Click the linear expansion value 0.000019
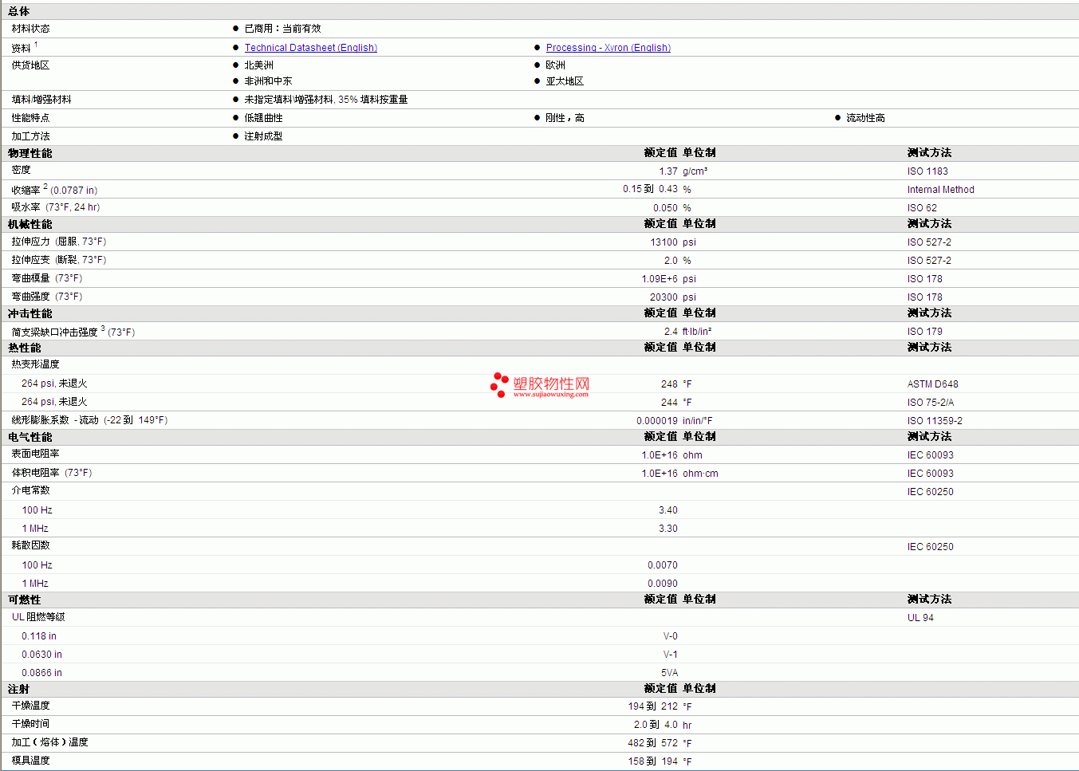The height and width of the screenshot is (771, 1079). [x=657, y=421]
